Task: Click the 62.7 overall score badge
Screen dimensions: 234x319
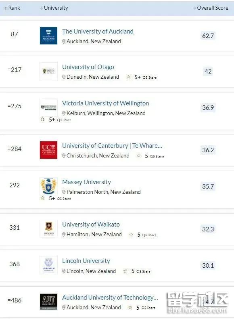Action: coord(208,36)
